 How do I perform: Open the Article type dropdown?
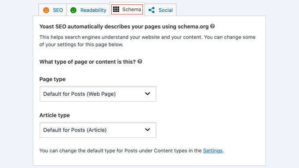(x=98, y=130)
